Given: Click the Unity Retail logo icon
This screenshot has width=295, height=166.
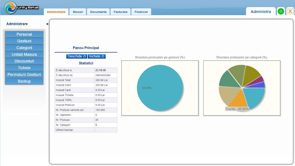Looking at the screenshot, I should [x=11, y=8].
